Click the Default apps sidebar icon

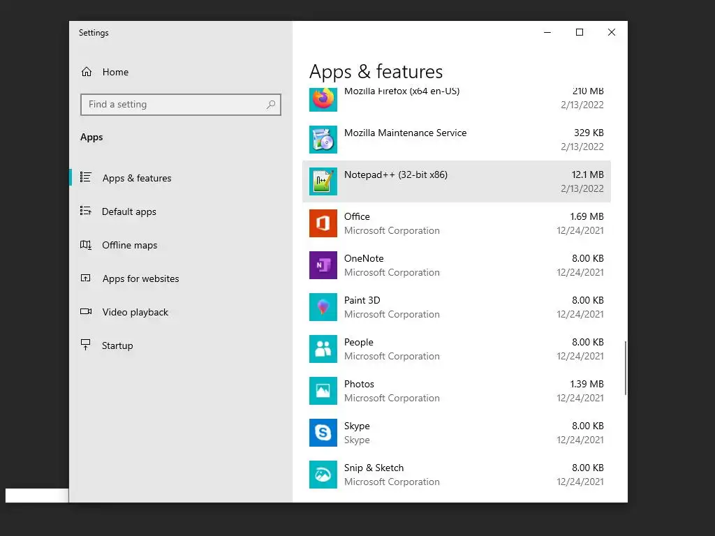(86, 211)
